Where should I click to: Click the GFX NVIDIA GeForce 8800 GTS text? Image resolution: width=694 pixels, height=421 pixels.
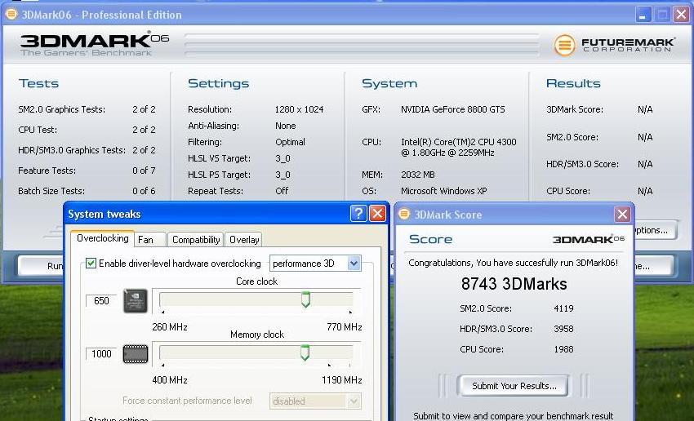point(453,109)
